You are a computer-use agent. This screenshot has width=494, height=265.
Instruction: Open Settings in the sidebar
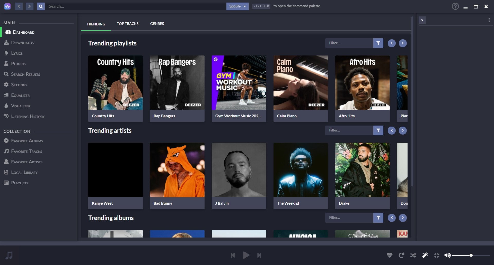pyautogui.click(x=39, y=85)
